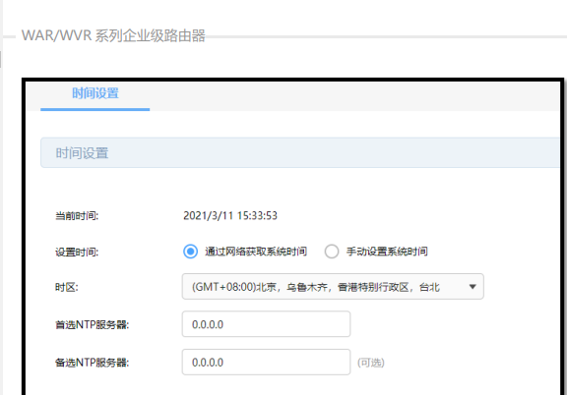Focus the 首选NTP服务器 input field
The height and width of the screenshot is (395, 567).
click(x=266, y=324)
